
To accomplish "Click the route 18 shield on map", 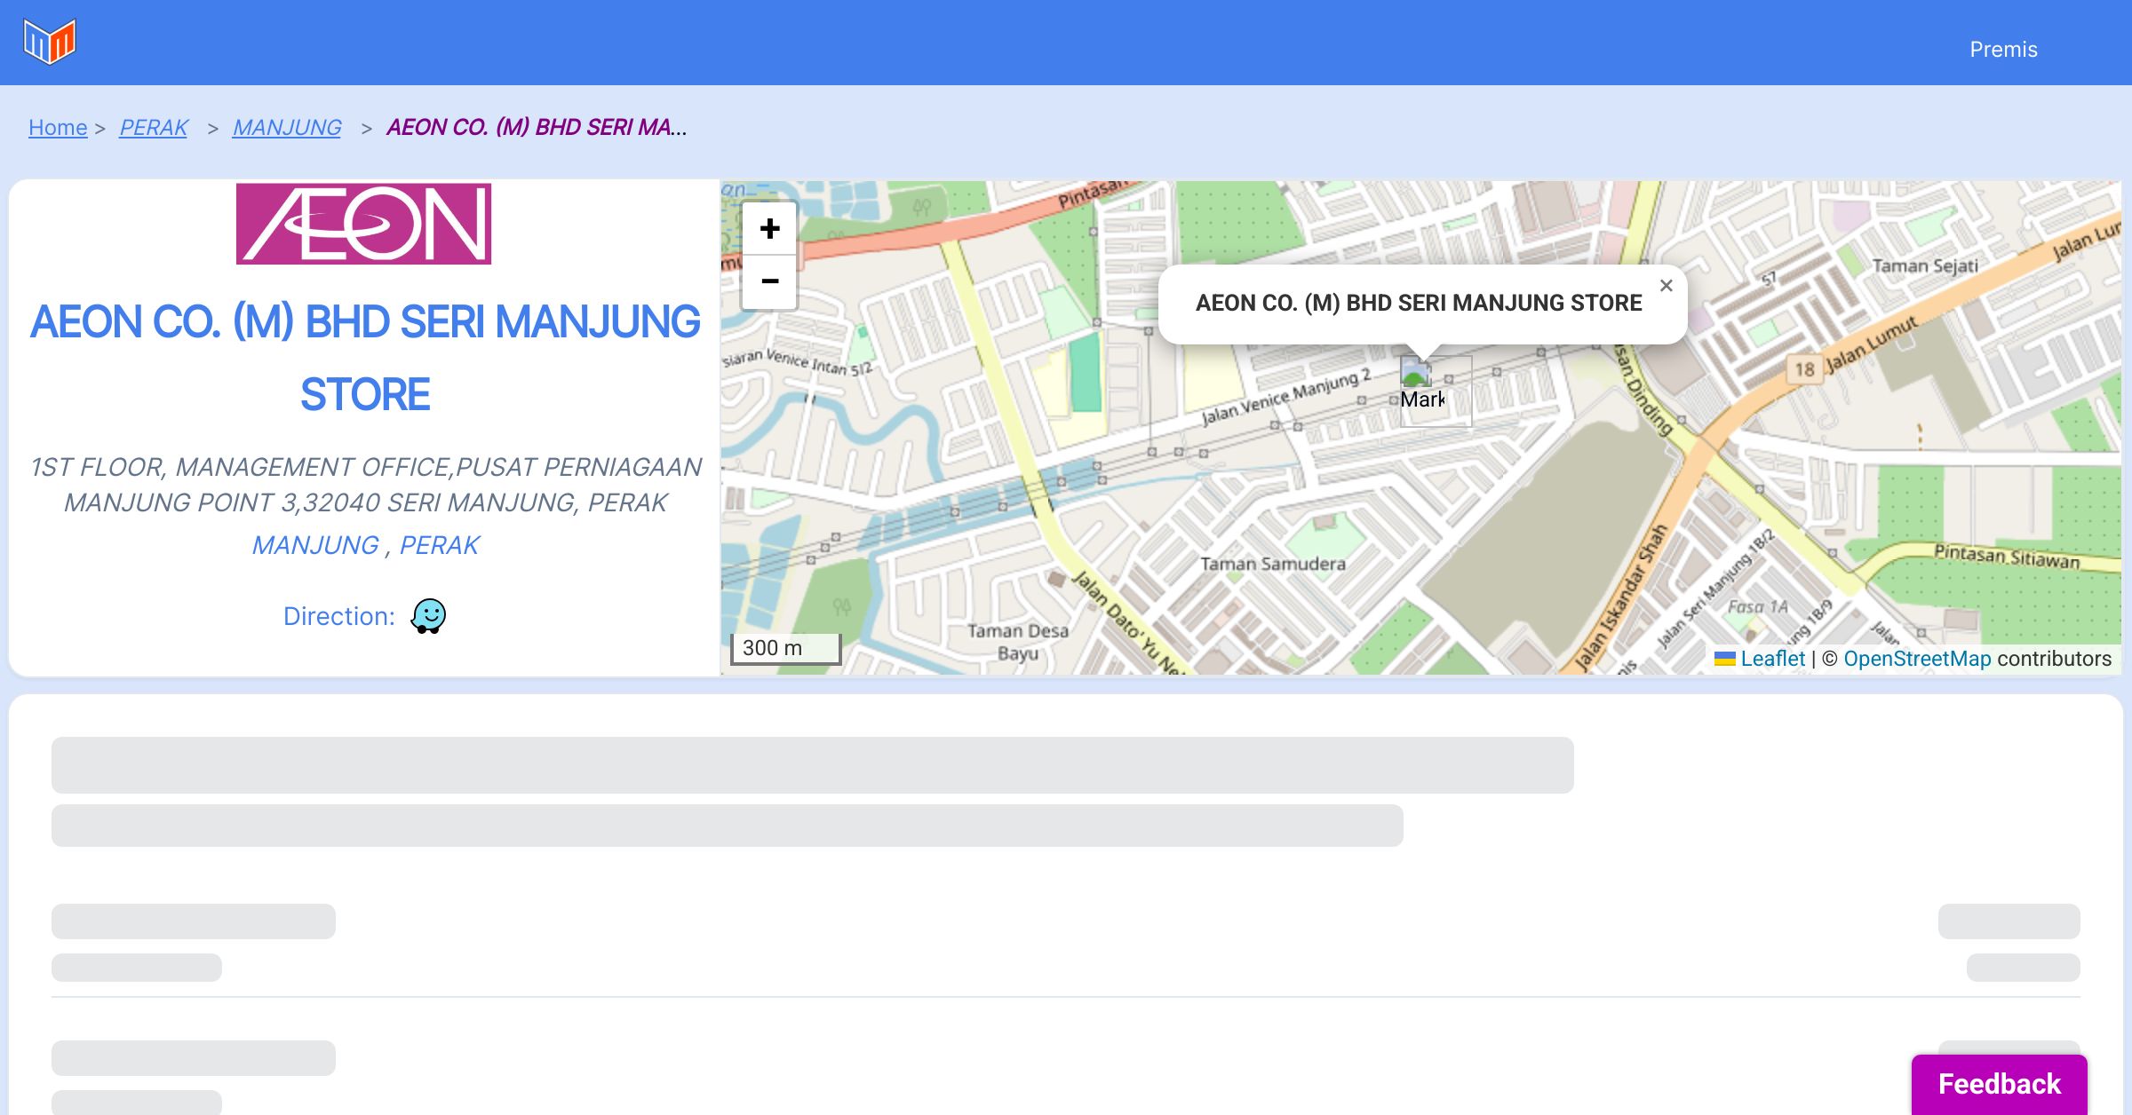I will 1804,369.
